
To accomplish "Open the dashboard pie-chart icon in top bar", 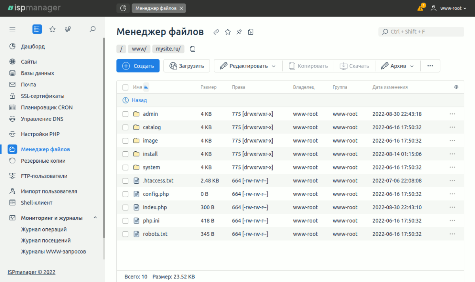I will pyautogui.click(x=123, y=8).
